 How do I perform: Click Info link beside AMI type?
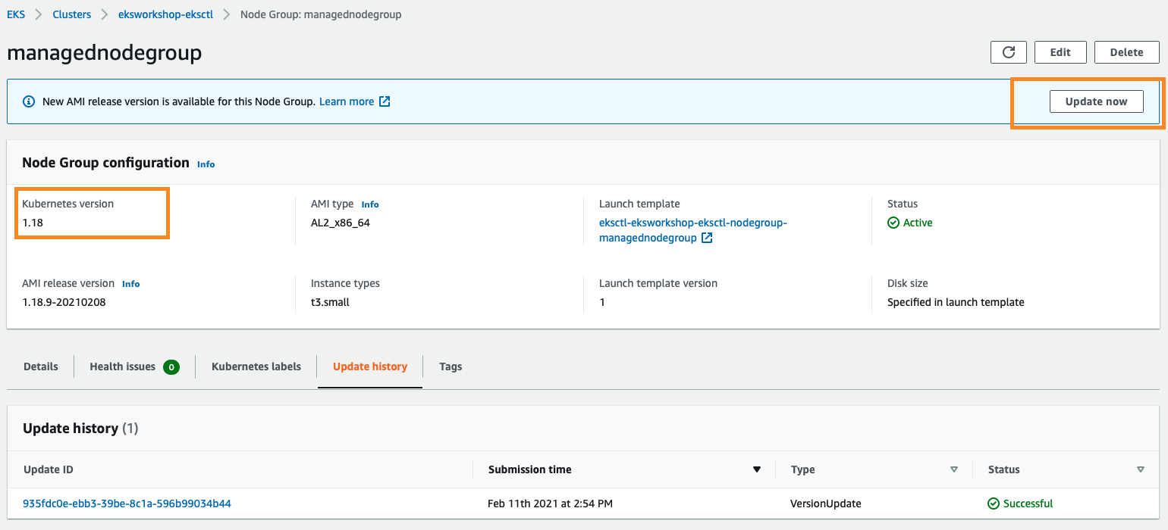369,204
